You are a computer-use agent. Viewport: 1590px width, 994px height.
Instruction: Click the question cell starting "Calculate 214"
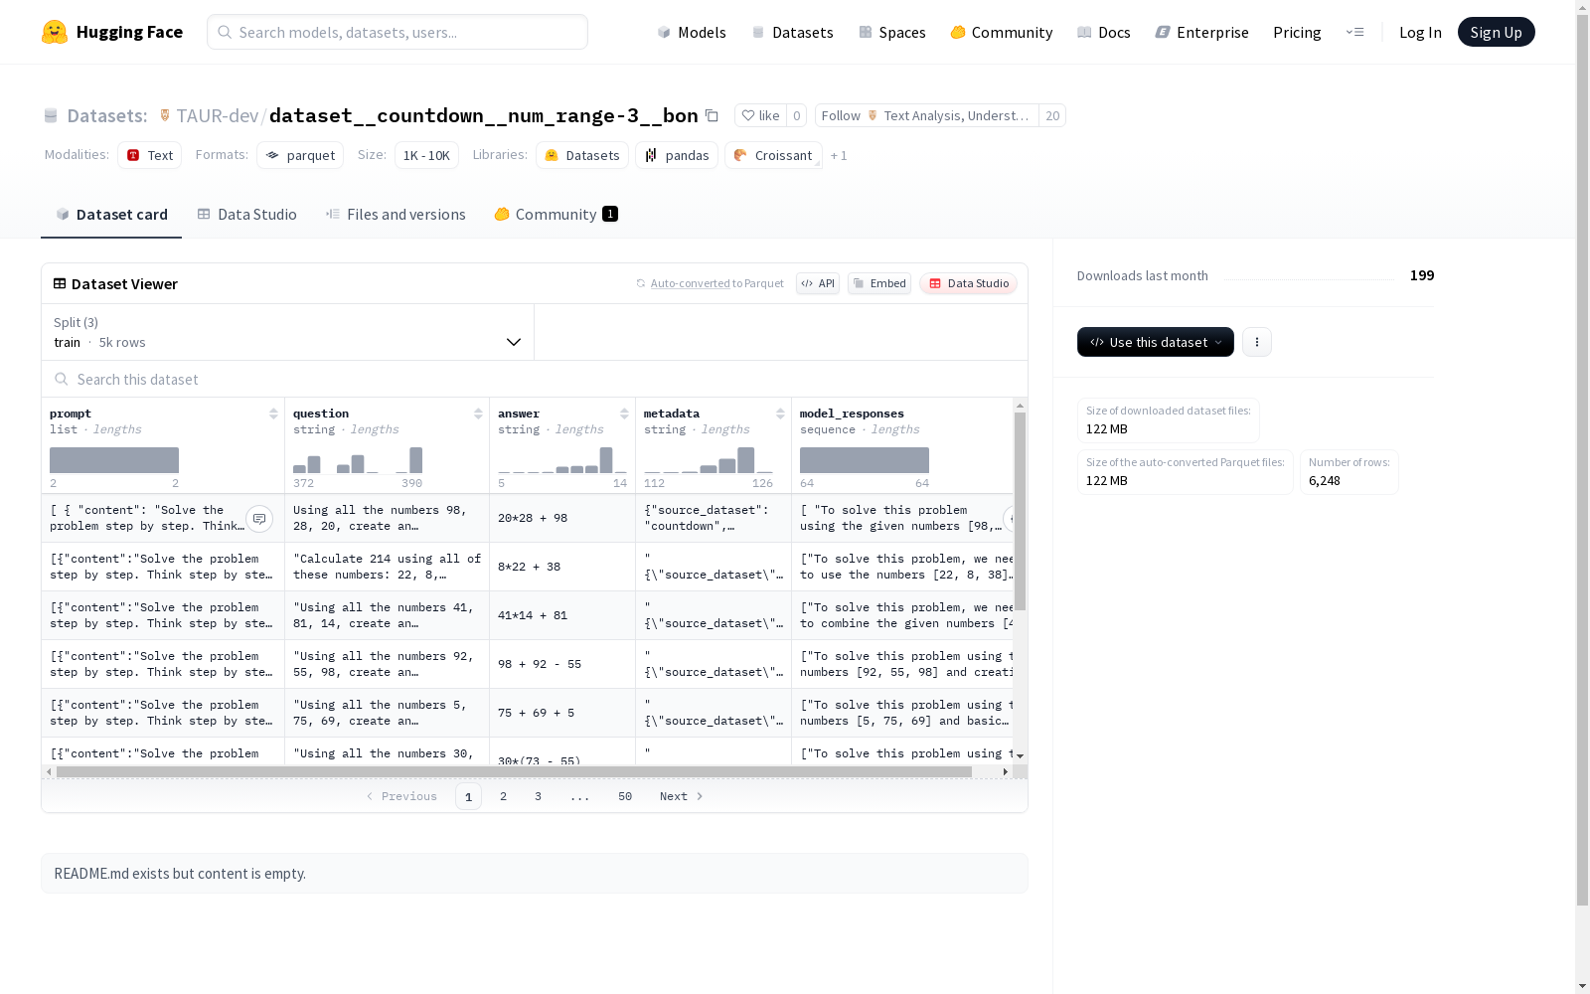coord(387,567)
